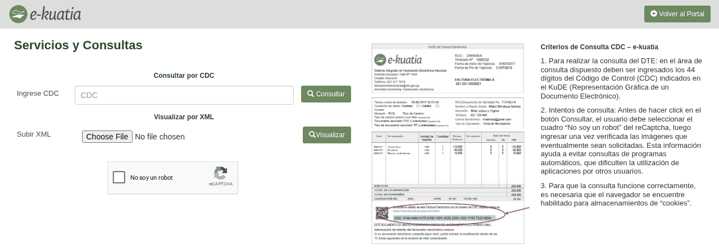Click the Consultar button
Viewport: 719px width, 252px height.
point(326,94)
